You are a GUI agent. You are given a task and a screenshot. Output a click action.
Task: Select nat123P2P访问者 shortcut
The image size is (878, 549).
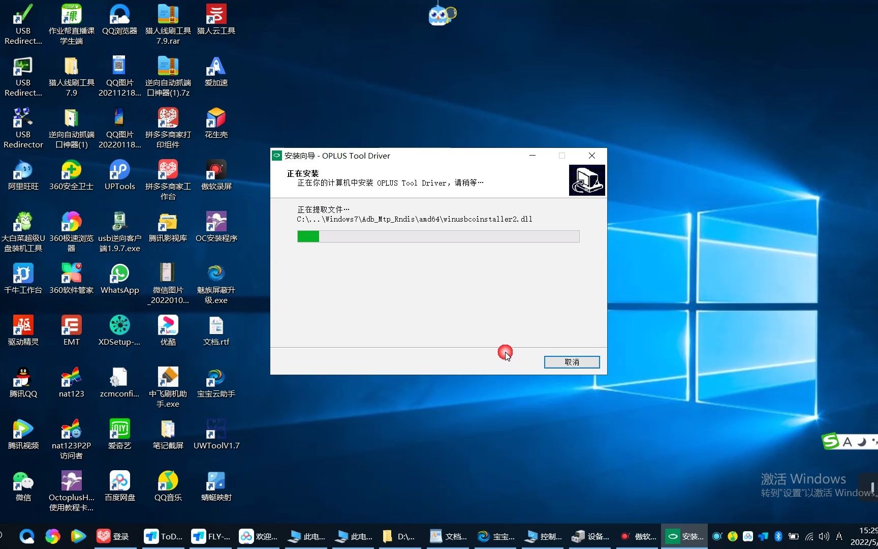coord(71,439)
